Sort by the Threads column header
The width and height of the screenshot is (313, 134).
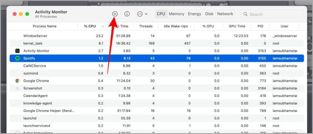[x=146, y=26]
